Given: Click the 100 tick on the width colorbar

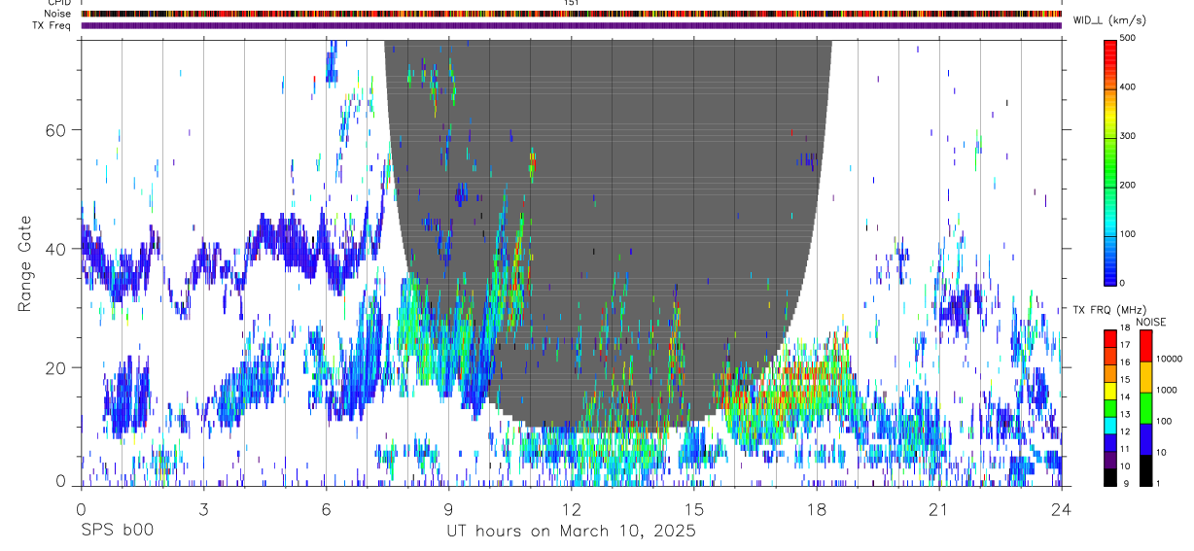Looking at the screenshot, I should [1129, 234].
